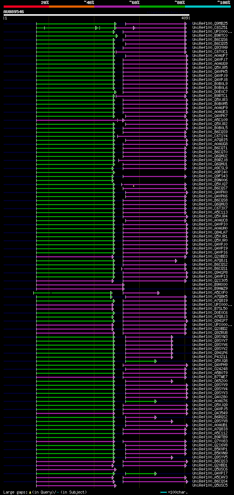234x495 pixels.
Task: Select hit UniRef100_A9CSL9
Action: click(210, 168)
